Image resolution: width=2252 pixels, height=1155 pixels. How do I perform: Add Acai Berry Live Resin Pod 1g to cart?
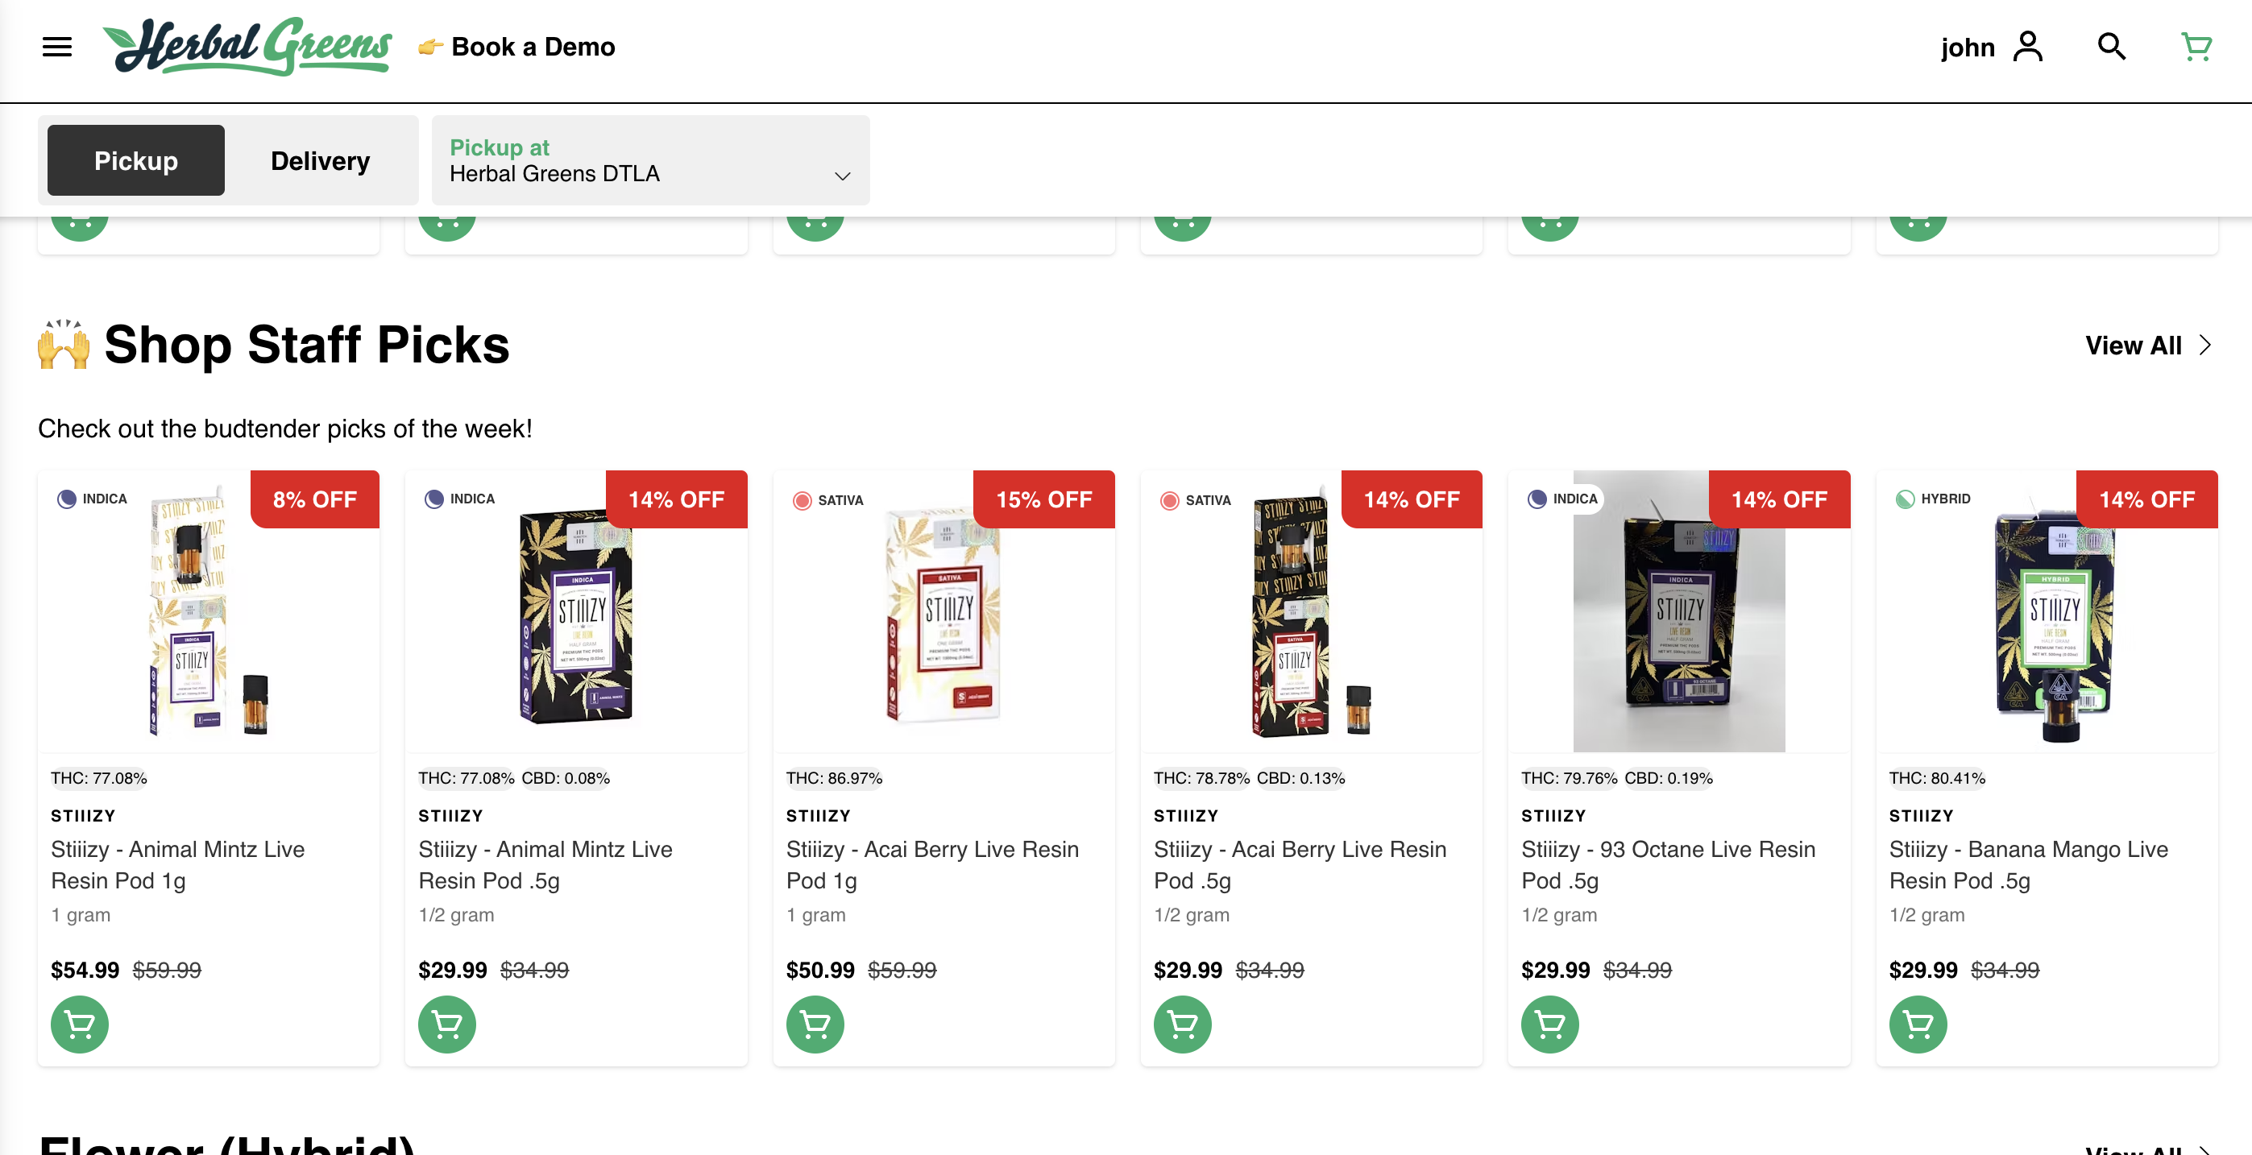pos(815,1024)
